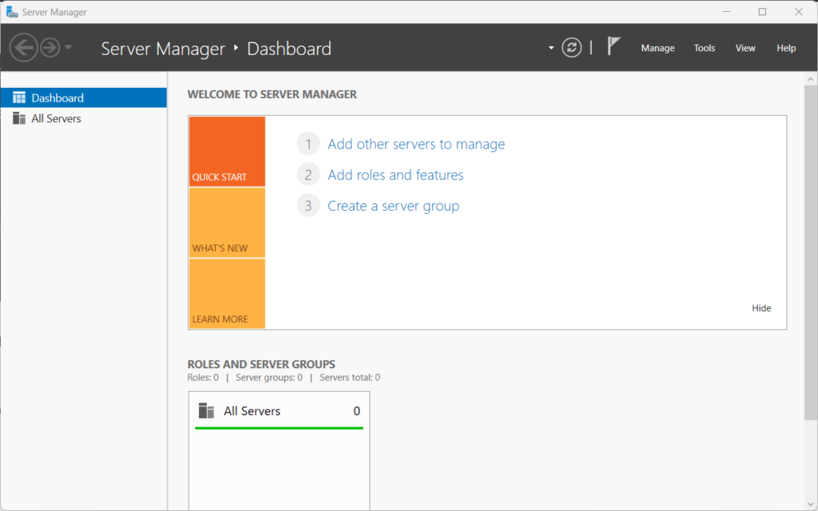The height and width of the screenshot is (511, 818).
Task: Expand the navigation history dropdown arrow
Action: pos(69,48)
